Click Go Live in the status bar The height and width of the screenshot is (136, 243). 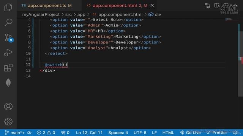pyautogui.click(x=191, y=133)
